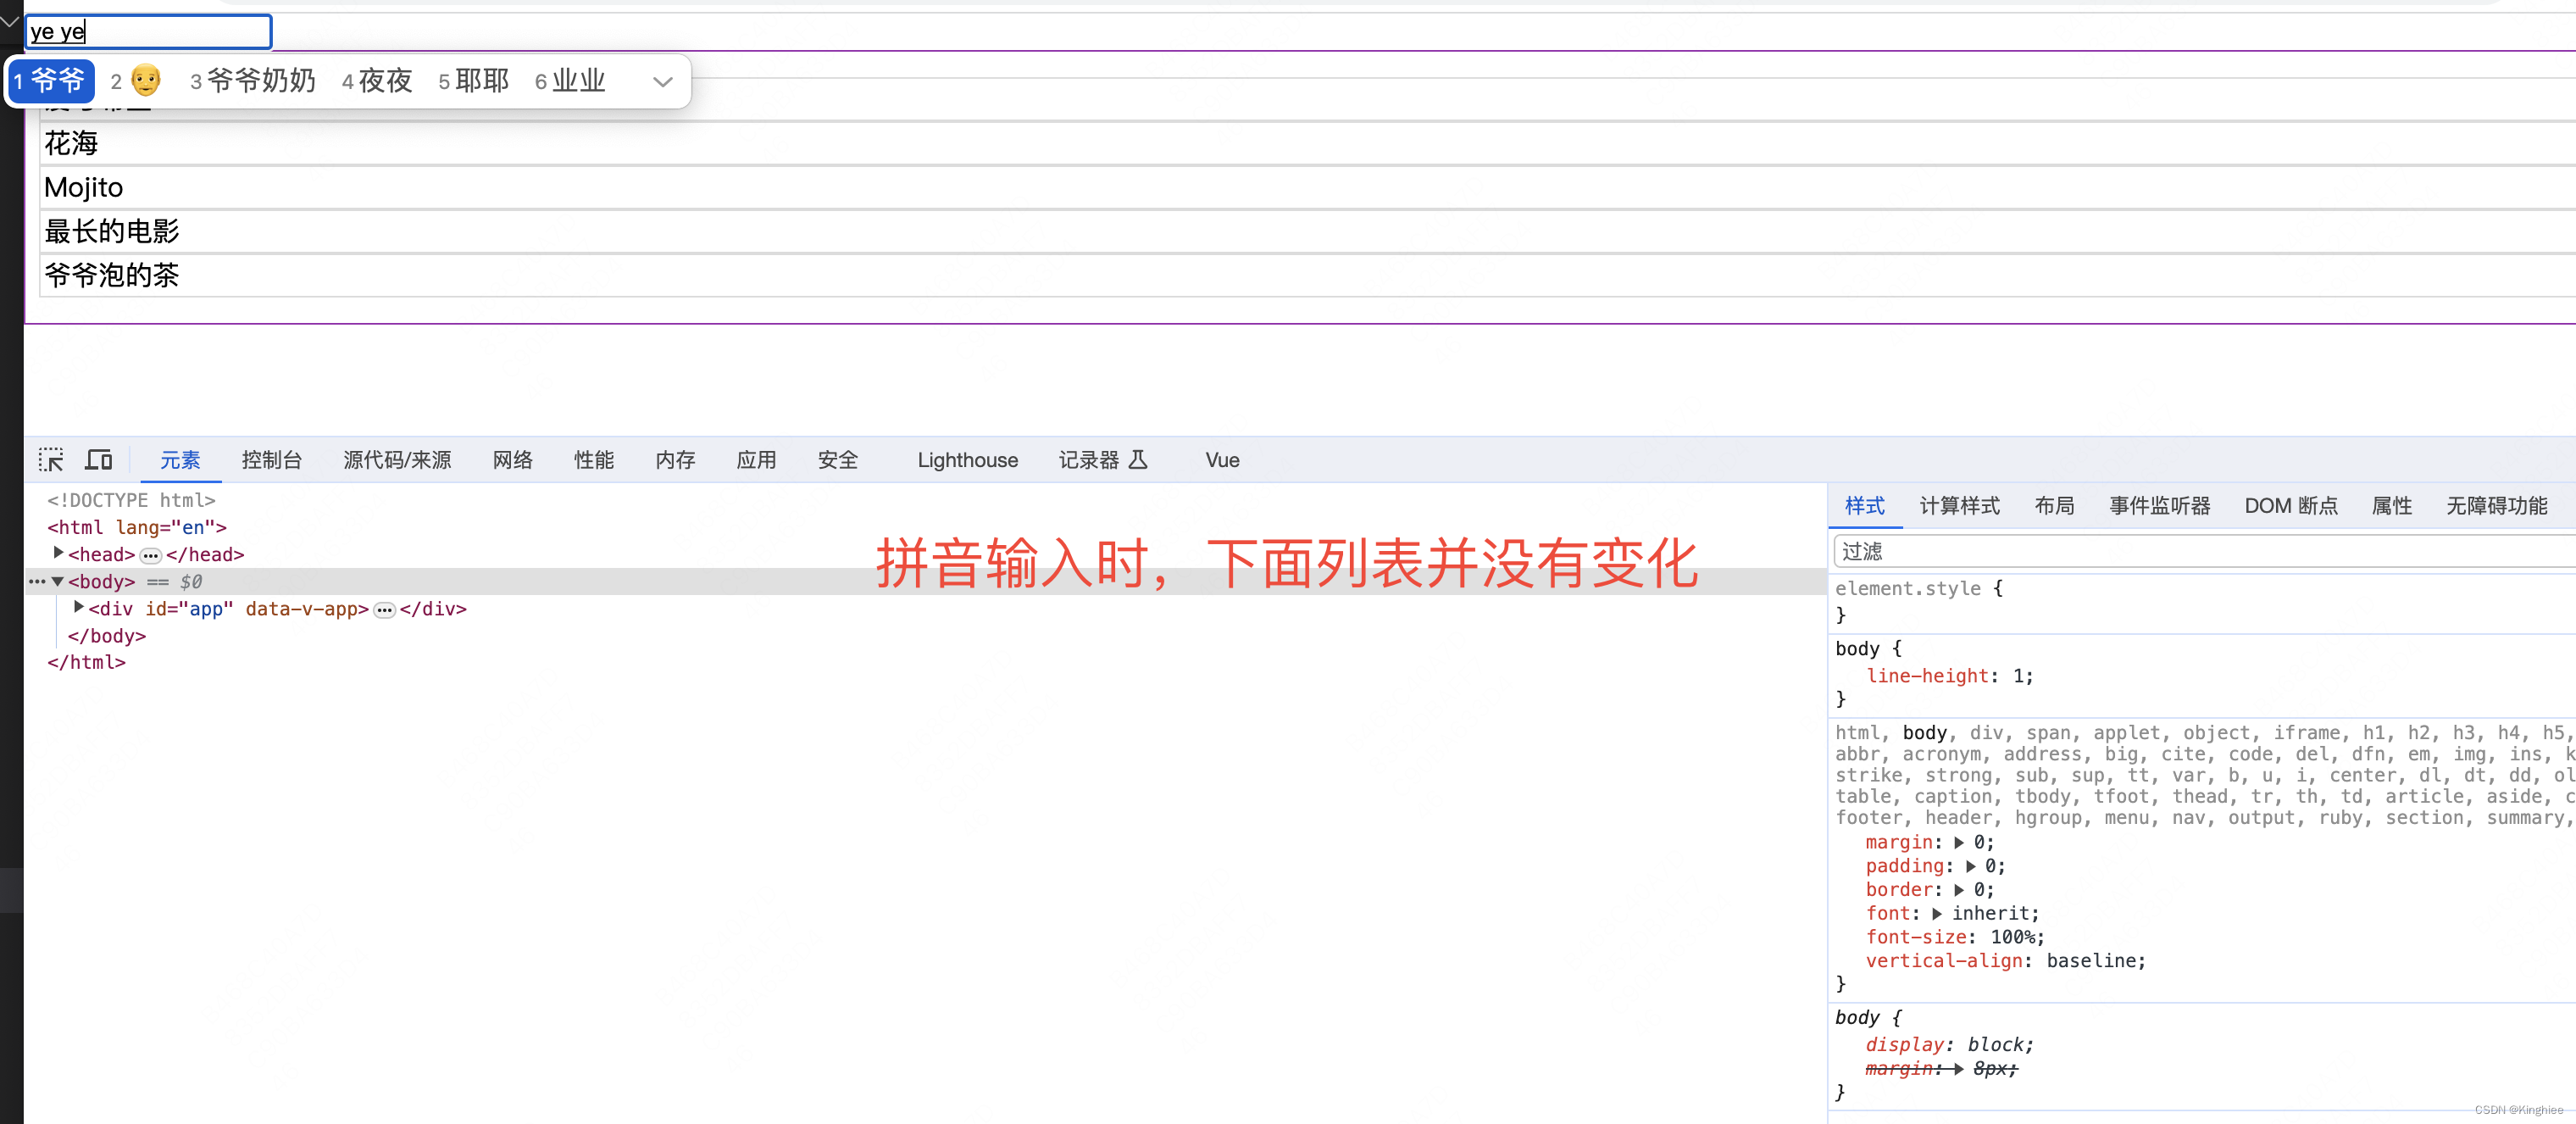Viewport: 2576px width, 1124px height.
Task: Collapse the body element node
Action: (58, 581)
